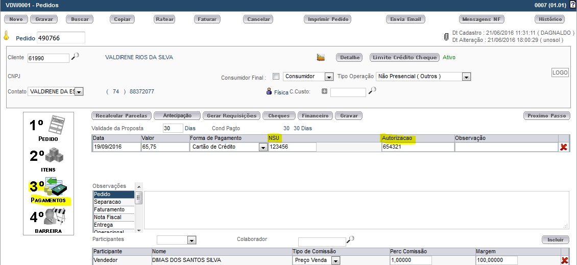Click the paperclip attachment icon

446,37
